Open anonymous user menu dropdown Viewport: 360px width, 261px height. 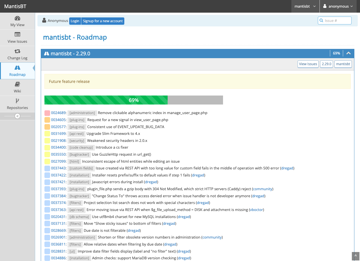(338, 6)
